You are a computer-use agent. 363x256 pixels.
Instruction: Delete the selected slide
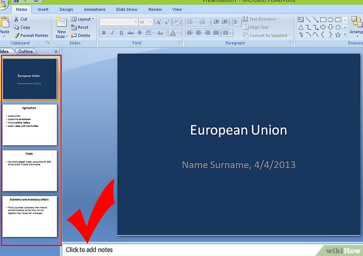80,35
